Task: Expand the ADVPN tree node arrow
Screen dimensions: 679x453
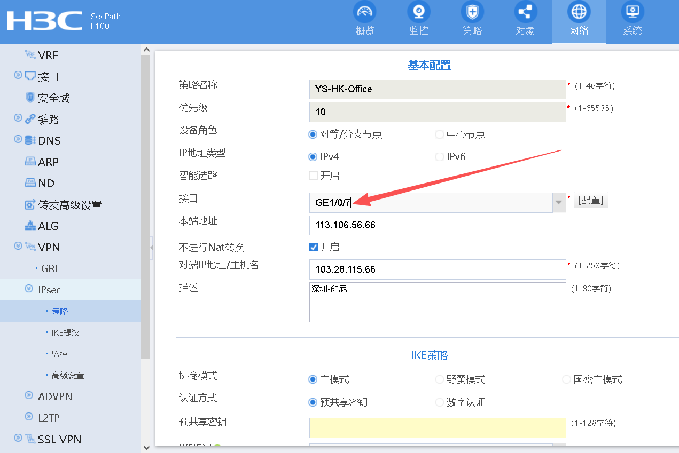Action: [29, 395]
